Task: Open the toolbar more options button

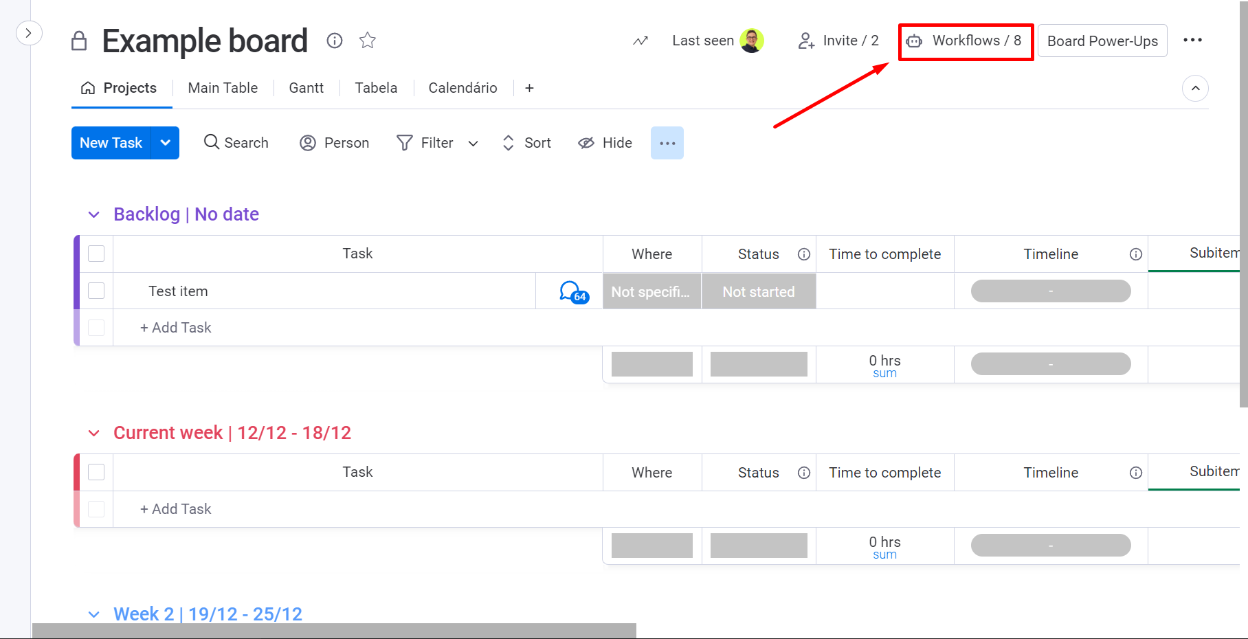Action: [667, 143]
